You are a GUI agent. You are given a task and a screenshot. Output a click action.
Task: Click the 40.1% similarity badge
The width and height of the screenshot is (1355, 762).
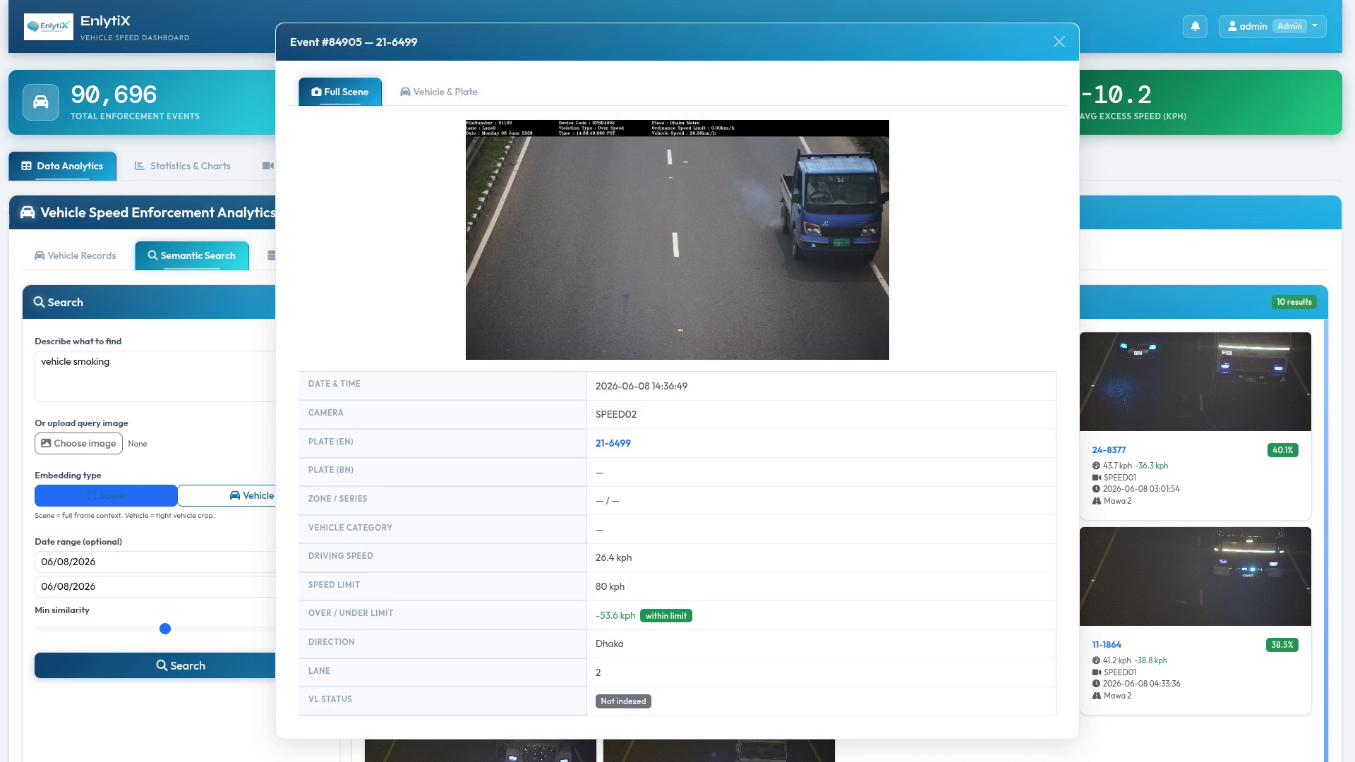pos(1282,450)
